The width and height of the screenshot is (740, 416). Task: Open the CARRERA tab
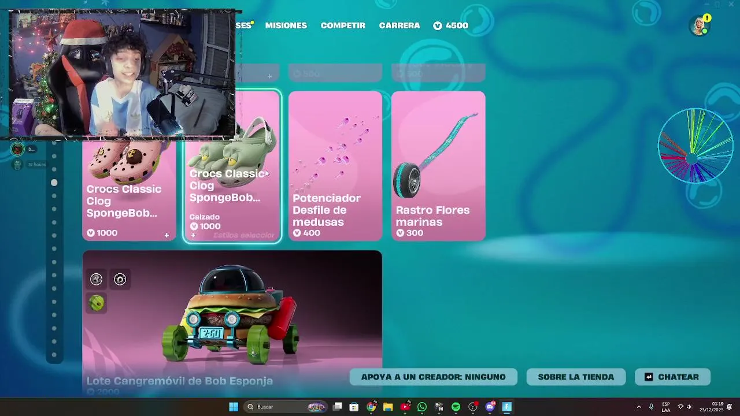(x=399, y=25)
